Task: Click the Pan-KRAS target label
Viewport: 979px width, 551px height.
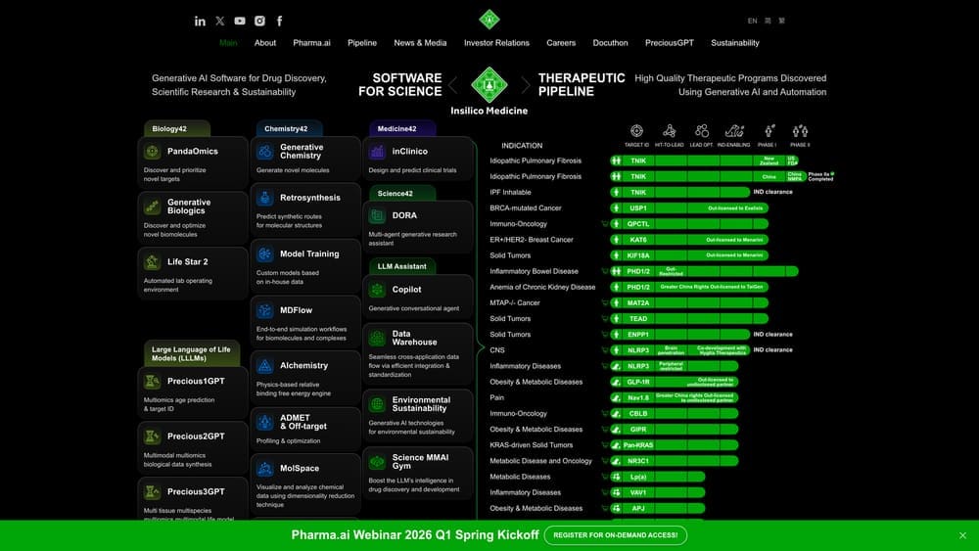Action: pos(638,445)
